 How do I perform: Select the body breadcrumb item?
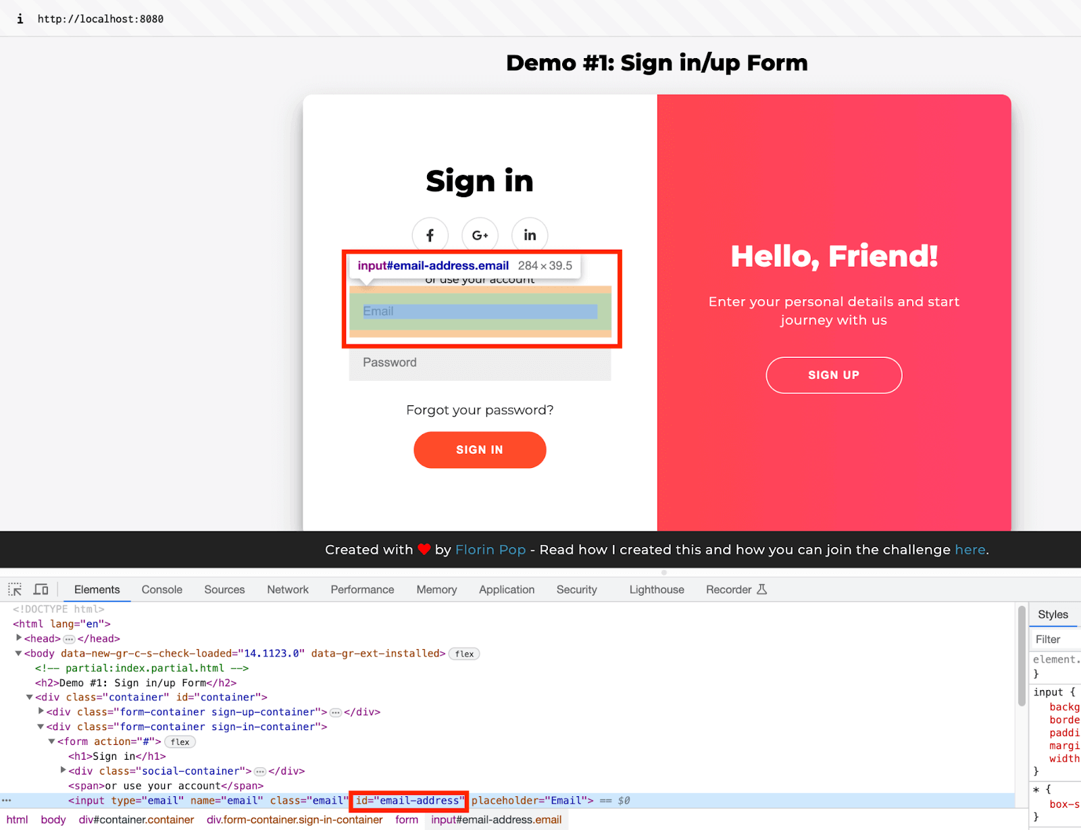coord(53,820)
